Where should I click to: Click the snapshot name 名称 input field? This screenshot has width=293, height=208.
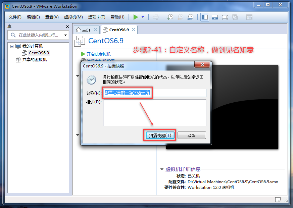click(x=155, y=93)
